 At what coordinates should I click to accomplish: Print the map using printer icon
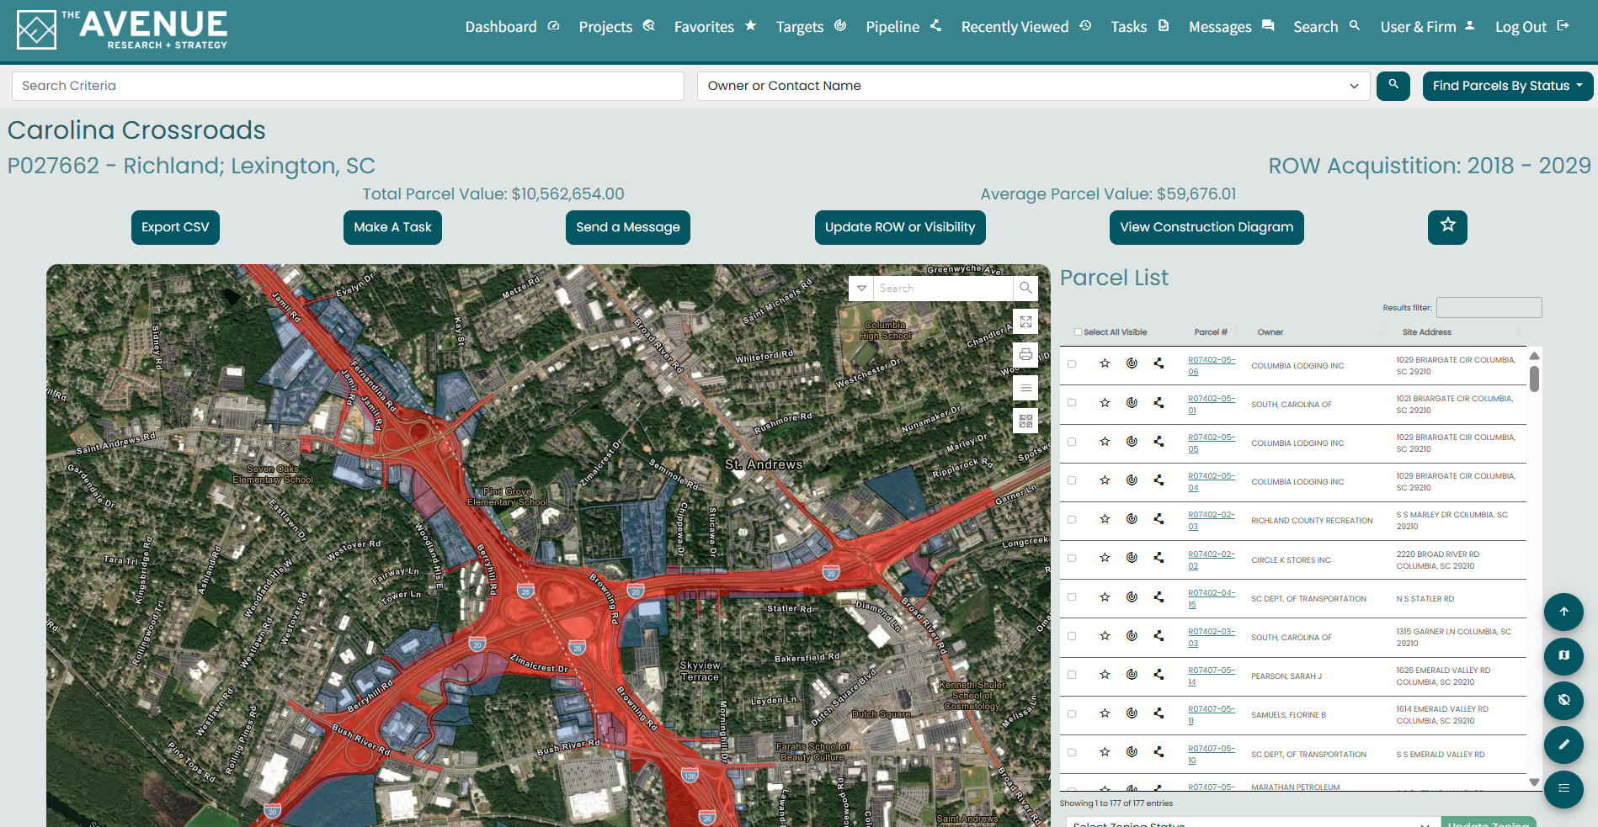tap(1025, 355)
